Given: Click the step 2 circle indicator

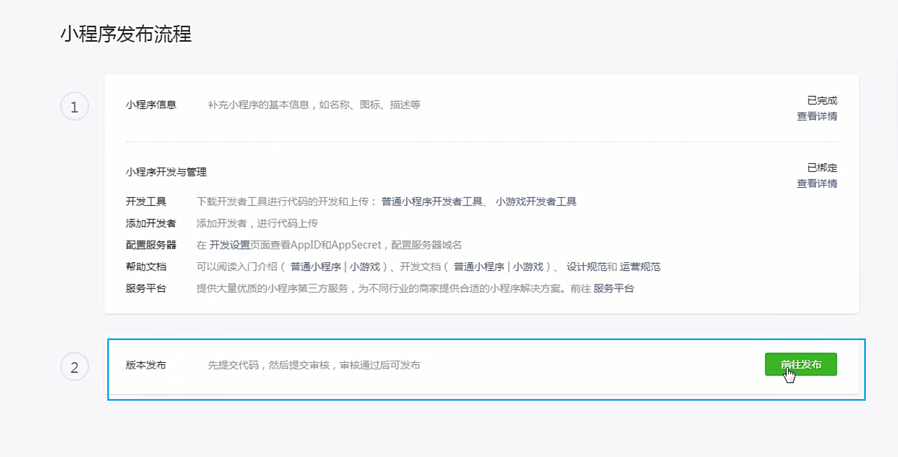Looking at the screenshot, I should (x=75, y=367).
